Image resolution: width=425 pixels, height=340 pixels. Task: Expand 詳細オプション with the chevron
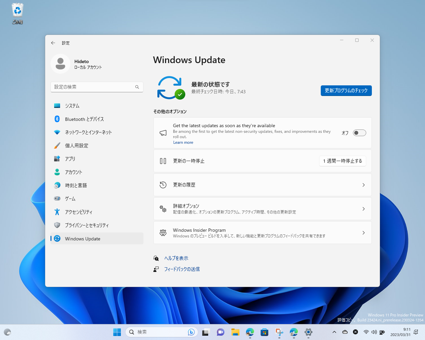[363, 209]
